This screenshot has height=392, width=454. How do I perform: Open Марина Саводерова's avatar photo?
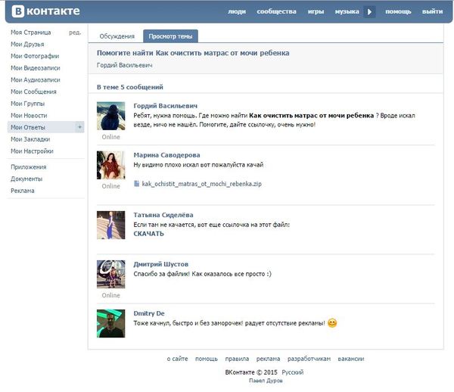pos(110,165)
